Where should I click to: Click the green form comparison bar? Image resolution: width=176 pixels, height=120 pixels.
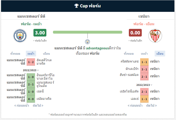(x=87, y=32)
